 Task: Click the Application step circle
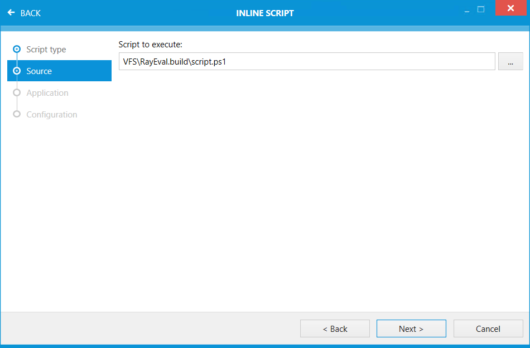pos(17,93)
